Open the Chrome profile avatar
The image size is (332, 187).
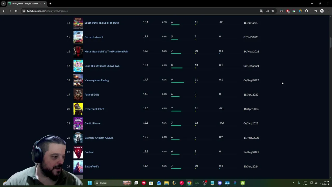[x=322, y=11]
